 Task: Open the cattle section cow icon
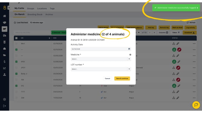point(5,29)
